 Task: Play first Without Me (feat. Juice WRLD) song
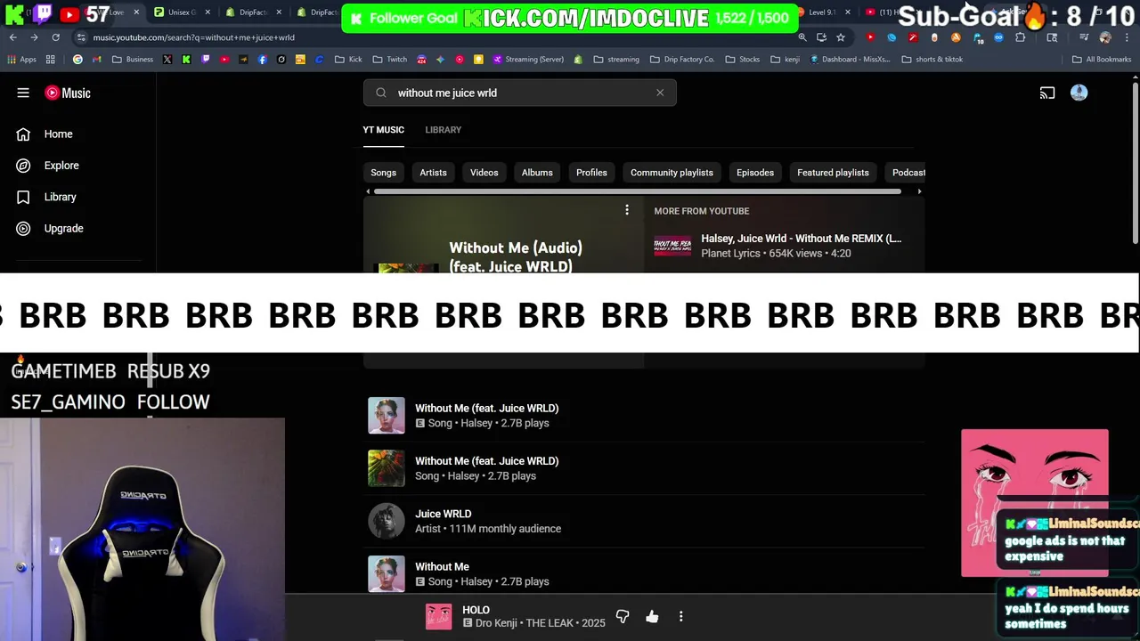pos(646,416)
